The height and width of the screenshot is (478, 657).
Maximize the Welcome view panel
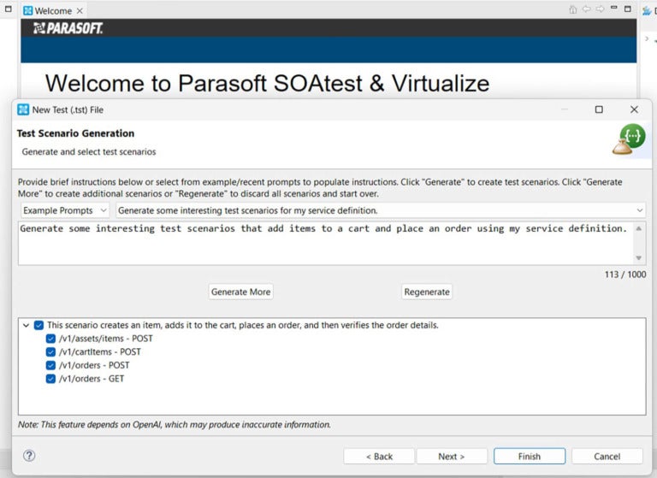pos(627,10)
